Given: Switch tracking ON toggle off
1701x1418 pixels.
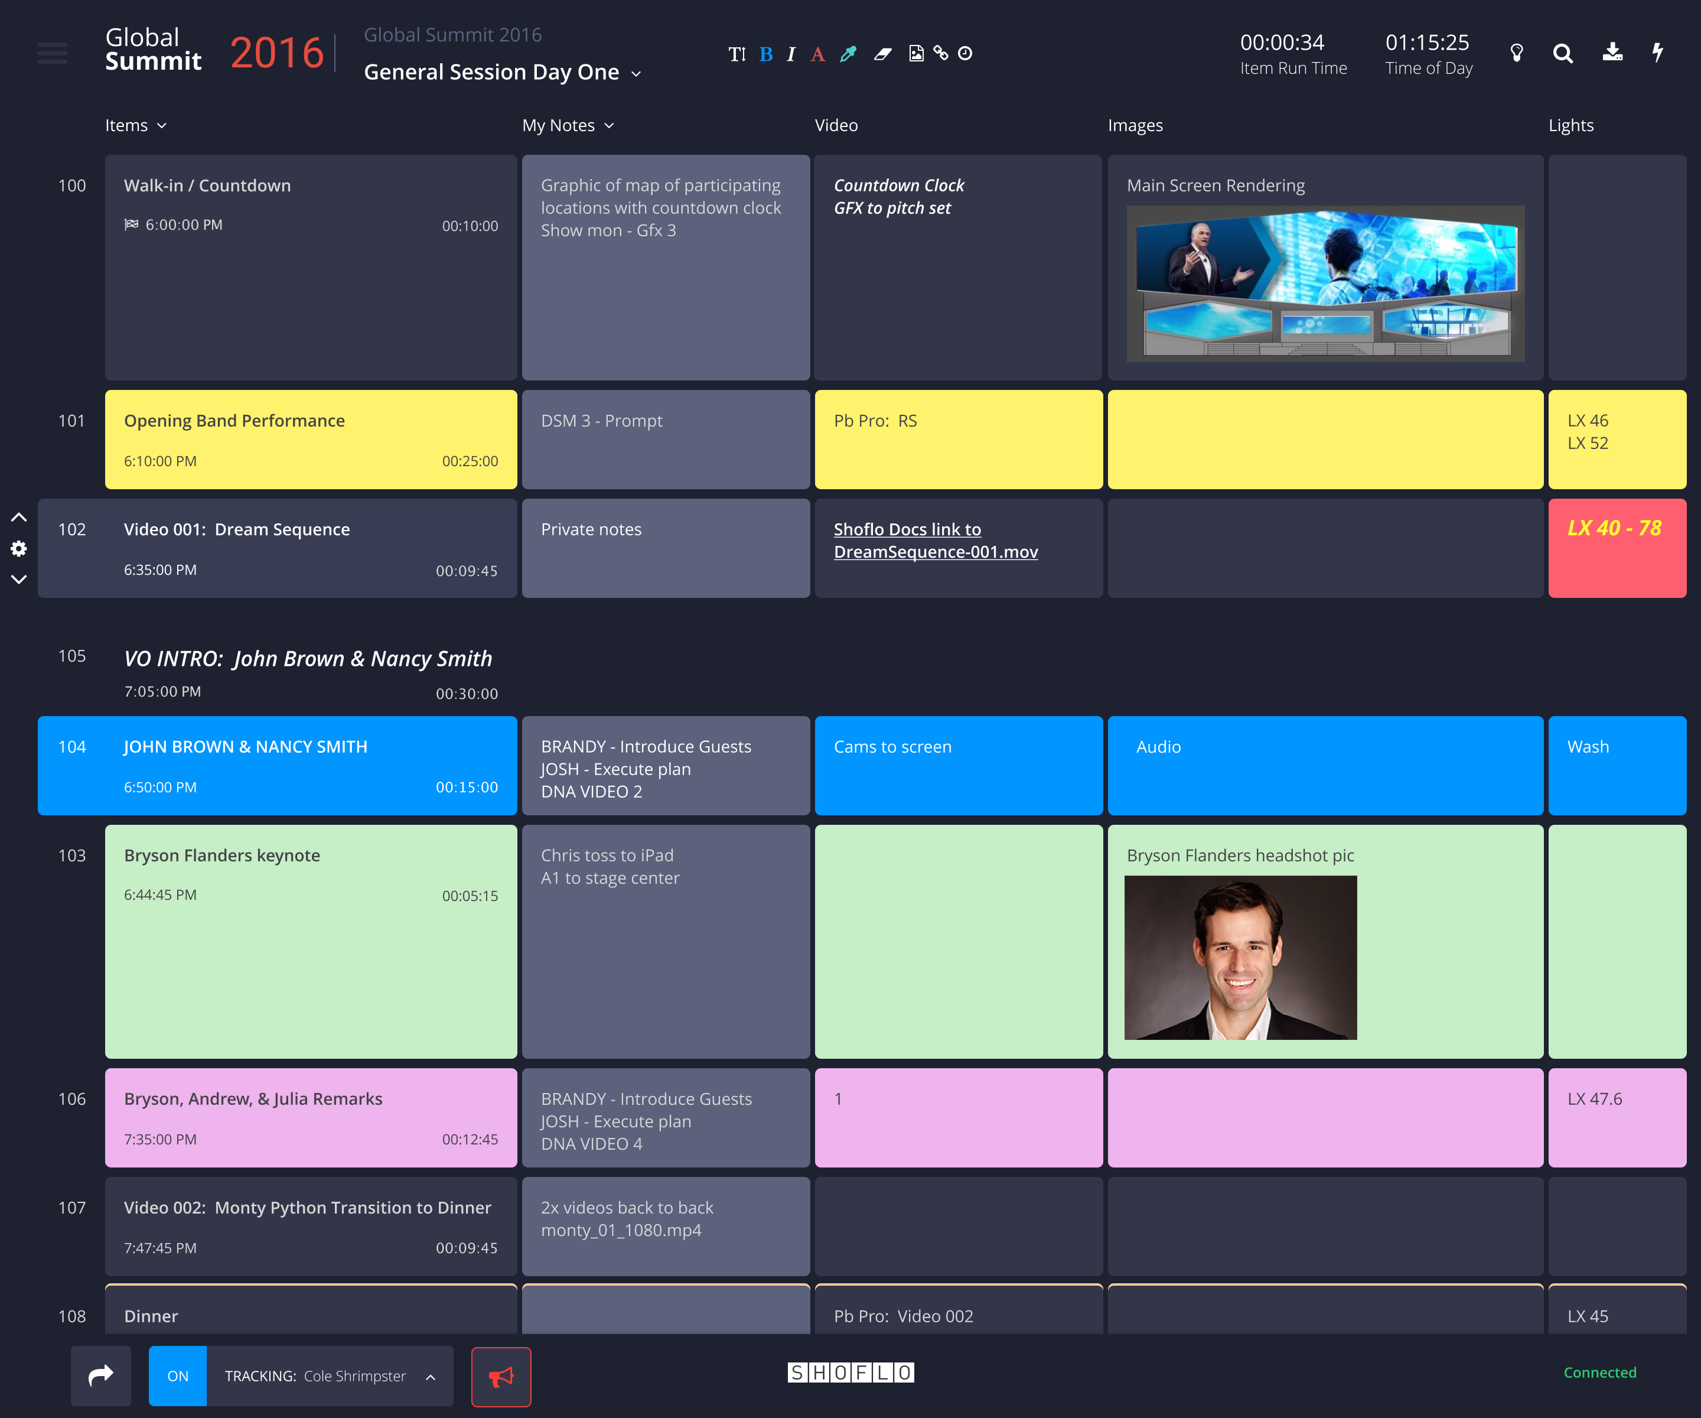Looking at the screenshot, I should pyautogui.click(x=177, y=1376).
